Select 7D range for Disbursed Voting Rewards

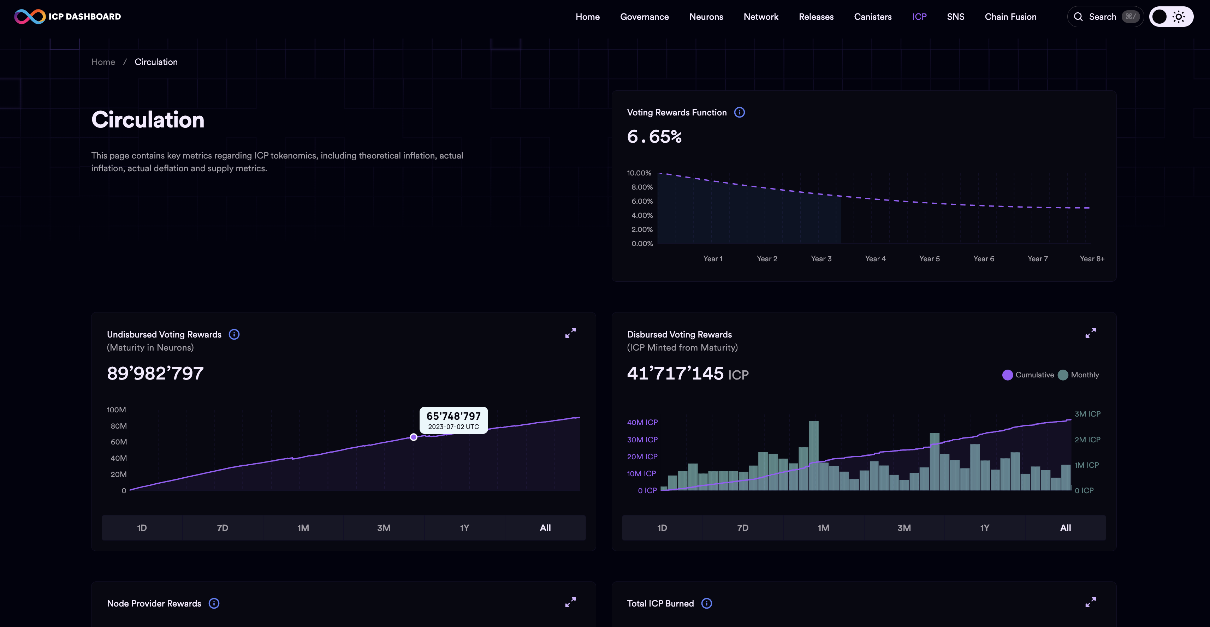point(743,528)
